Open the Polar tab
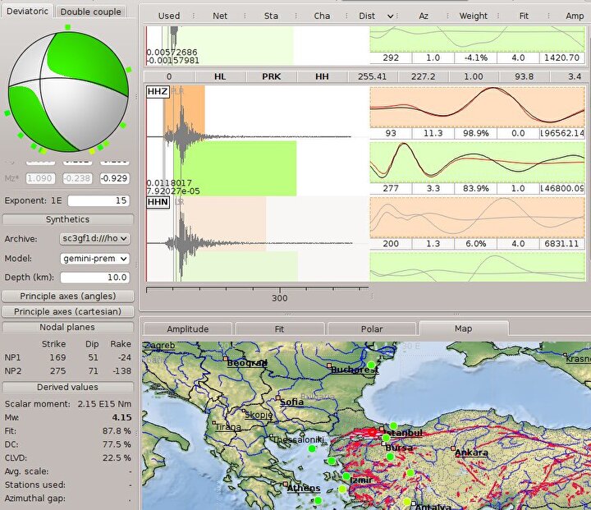Viewport: 591px width, 510px height. 371,329
